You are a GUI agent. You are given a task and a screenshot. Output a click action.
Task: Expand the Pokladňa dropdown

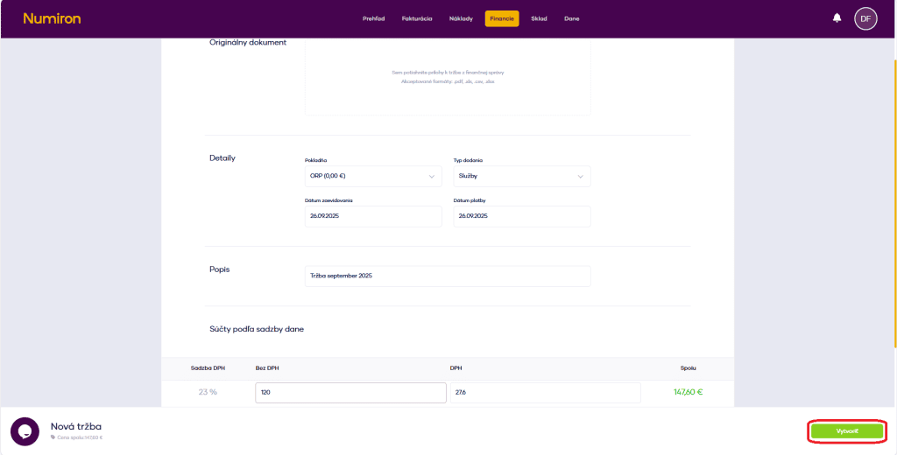coord(373,176)
